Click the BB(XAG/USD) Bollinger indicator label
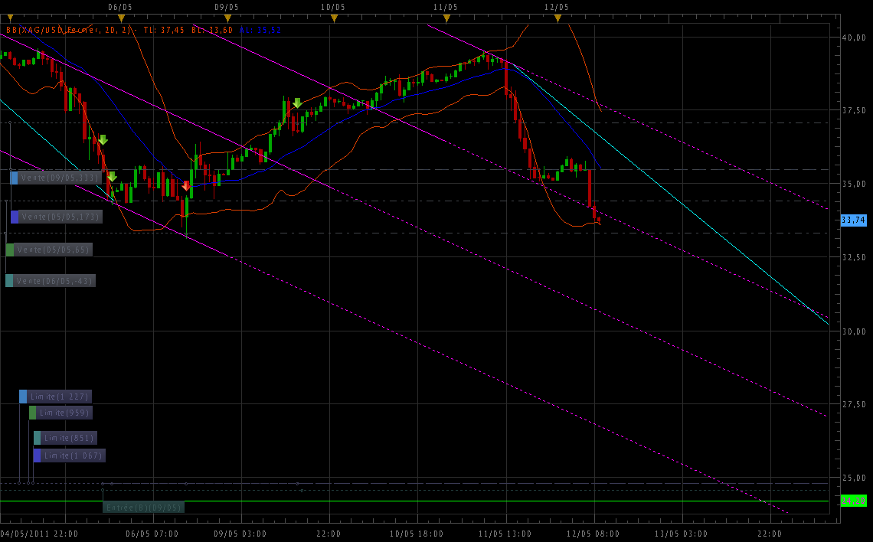The height and width of the screenshot is (542, 873). 69,31
